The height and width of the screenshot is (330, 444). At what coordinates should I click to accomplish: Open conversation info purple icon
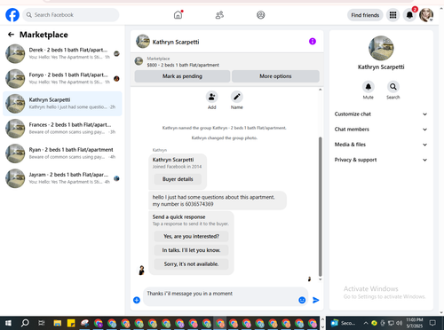point(313,42)
